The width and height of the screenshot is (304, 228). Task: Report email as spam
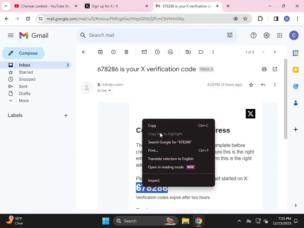tap(113, 52)
